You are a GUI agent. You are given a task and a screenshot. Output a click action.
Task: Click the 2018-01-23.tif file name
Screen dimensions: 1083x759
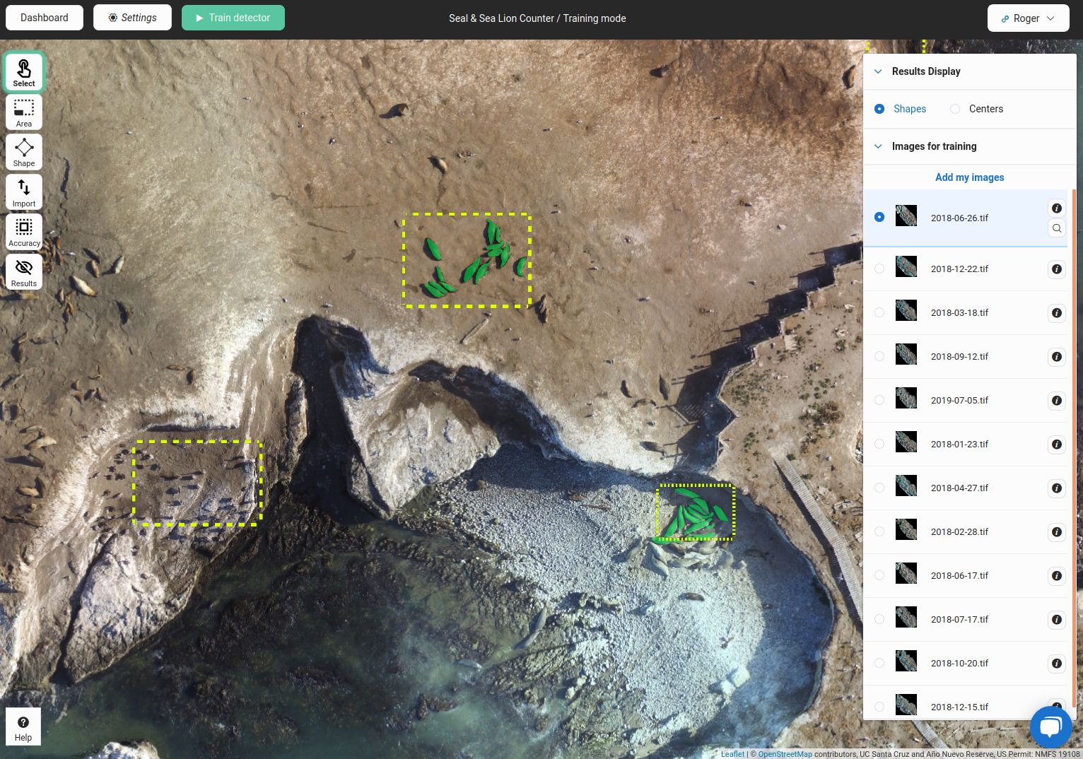click(959, 445)
